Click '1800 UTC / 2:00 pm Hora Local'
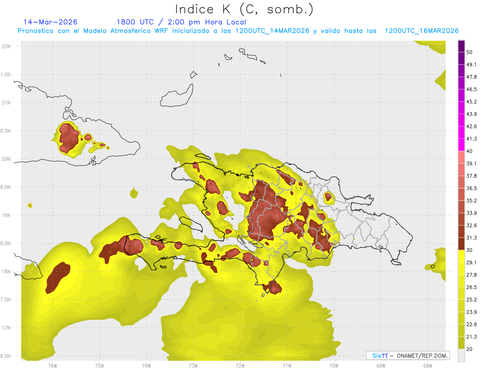Image resolution: width=480 pixels, height=371 pixels. (181, 22)
